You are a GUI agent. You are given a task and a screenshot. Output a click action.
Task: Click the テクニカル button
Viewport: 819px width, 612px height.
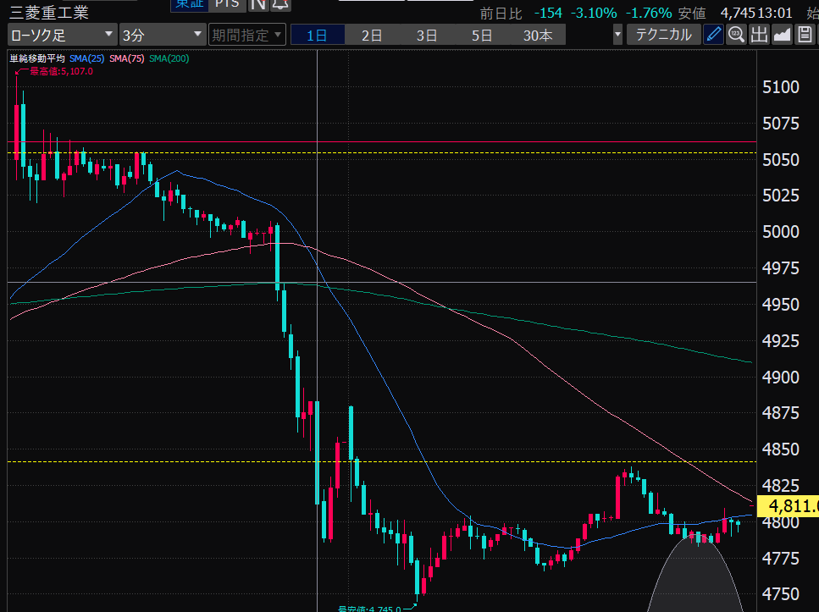click(x=663, y=35)
